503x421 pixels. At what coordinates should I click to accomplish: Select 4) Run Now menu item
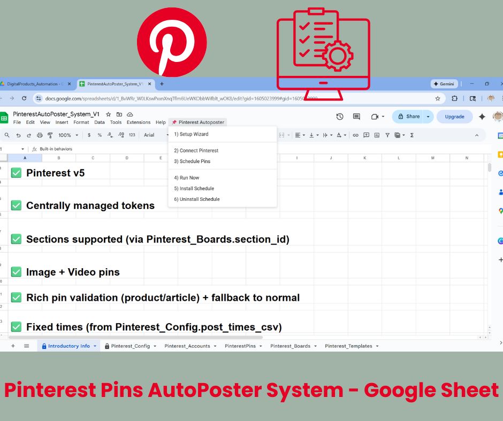[x=222, y=178]
